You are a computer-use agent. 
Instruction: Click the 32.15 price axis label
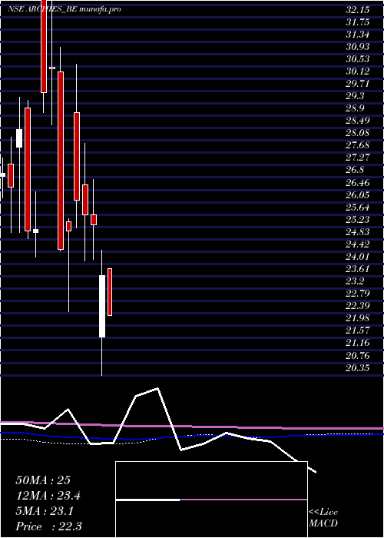tap(357, 10)
